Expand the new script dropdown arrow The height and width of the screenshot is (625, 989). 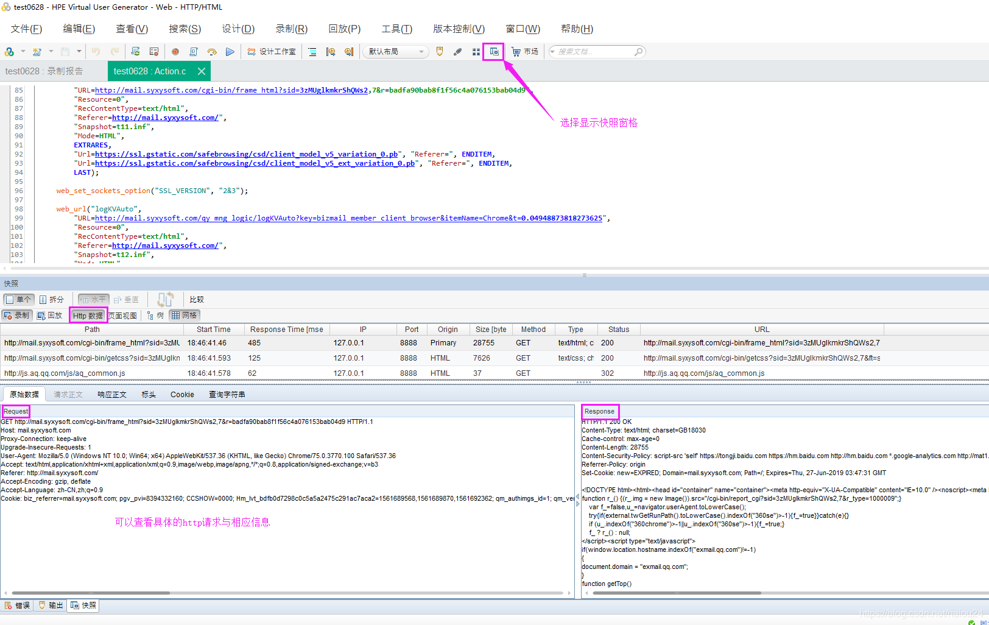[51, 52]
